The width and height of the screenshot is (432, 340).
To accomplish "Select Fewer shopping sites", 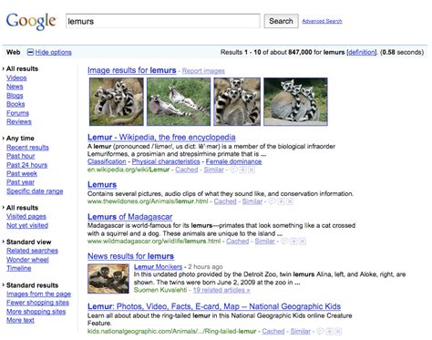I will pyautogui.click(x=37, y=303).
